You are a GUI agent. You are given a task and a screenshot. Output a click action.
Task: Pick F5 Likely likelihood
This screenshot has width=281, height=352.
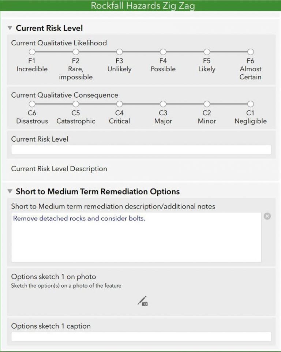click(x=207, y=52)
